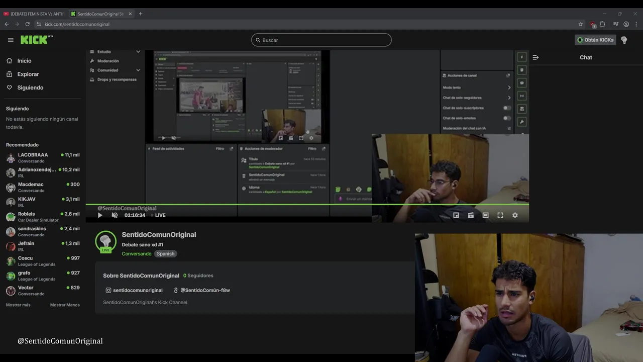This screenshot has height=362, width=643.
Task: Click the Debate sano xd #1 title
Action: tap(142, 245)
